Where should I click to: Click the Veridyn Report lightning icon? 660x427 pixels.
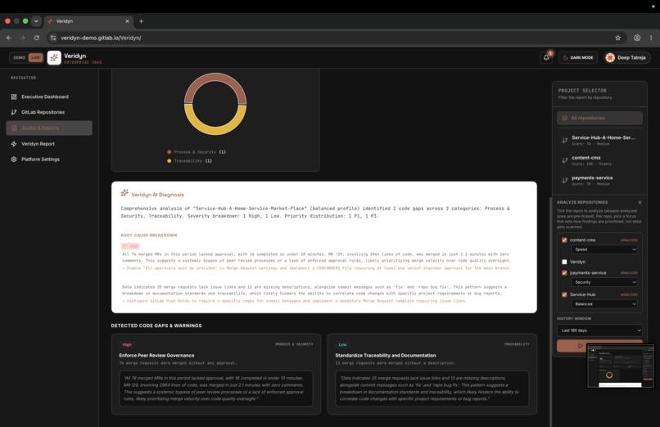(x=14, y=144)
